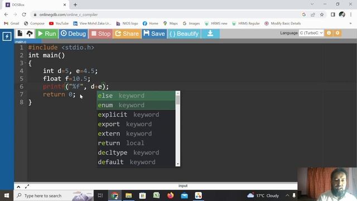Launch Firefox from the taskbar
Screen dimensions: 357x201
click(x=170, y=195)
